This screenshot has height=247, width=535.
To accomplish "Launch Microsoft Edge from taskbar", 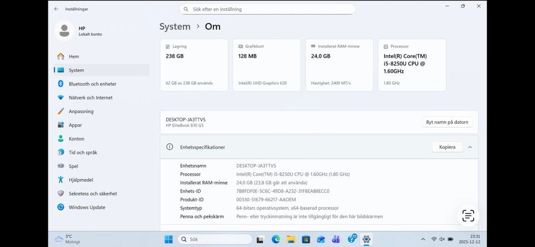I will pos(275,239).
